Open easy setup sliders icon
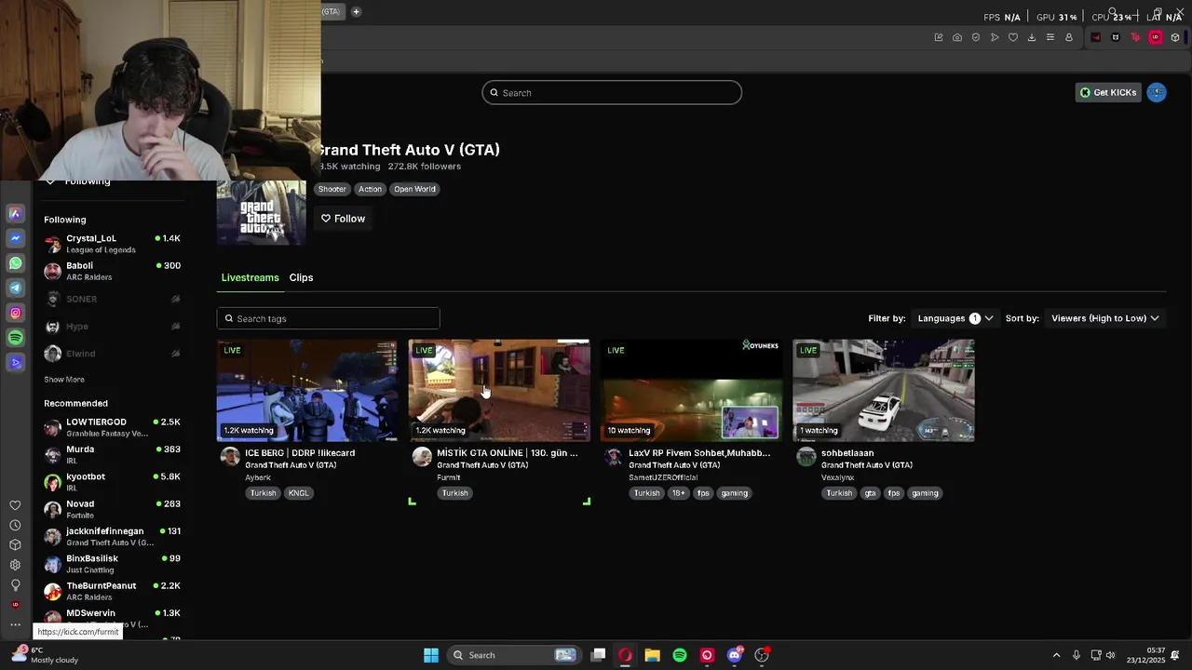1192x670 pixels. click(1050, 37)
